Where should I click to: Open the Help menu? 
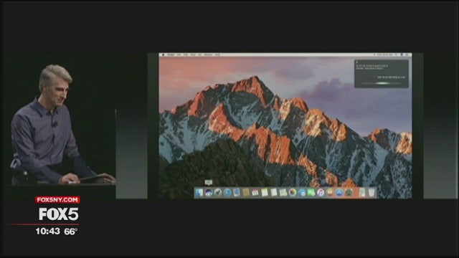pos(218,54)
